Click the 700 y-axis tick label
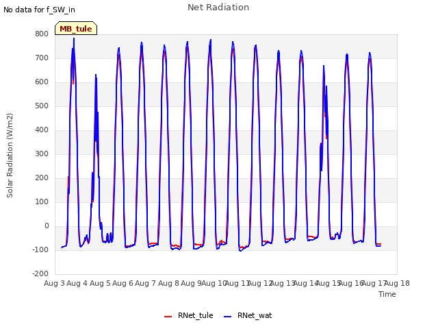438x329 pixels. click(42, 58)
